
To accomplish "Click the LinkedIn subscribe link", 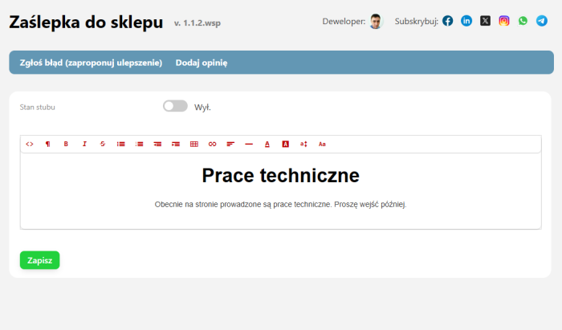I will [x=466, y=21].
